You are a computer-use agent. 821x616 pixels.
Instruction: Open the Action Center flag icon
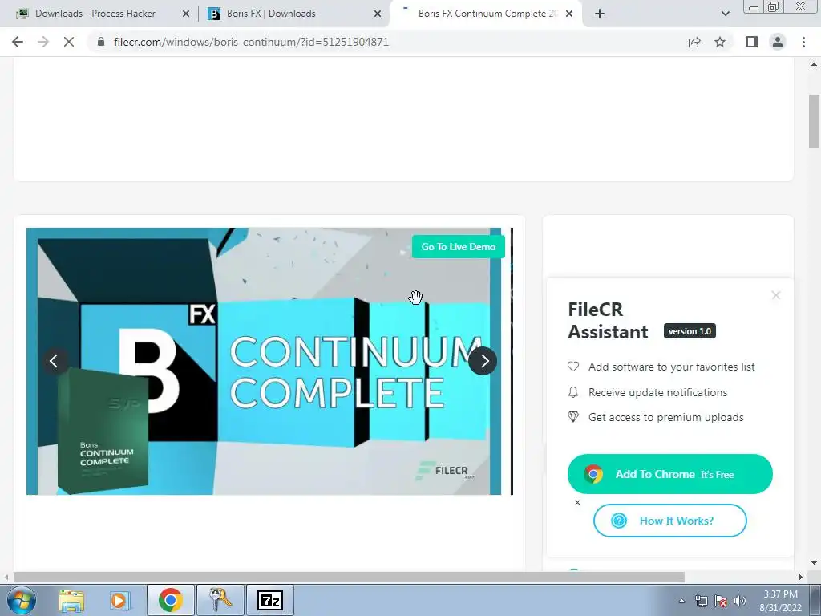[x=721, y=601]
